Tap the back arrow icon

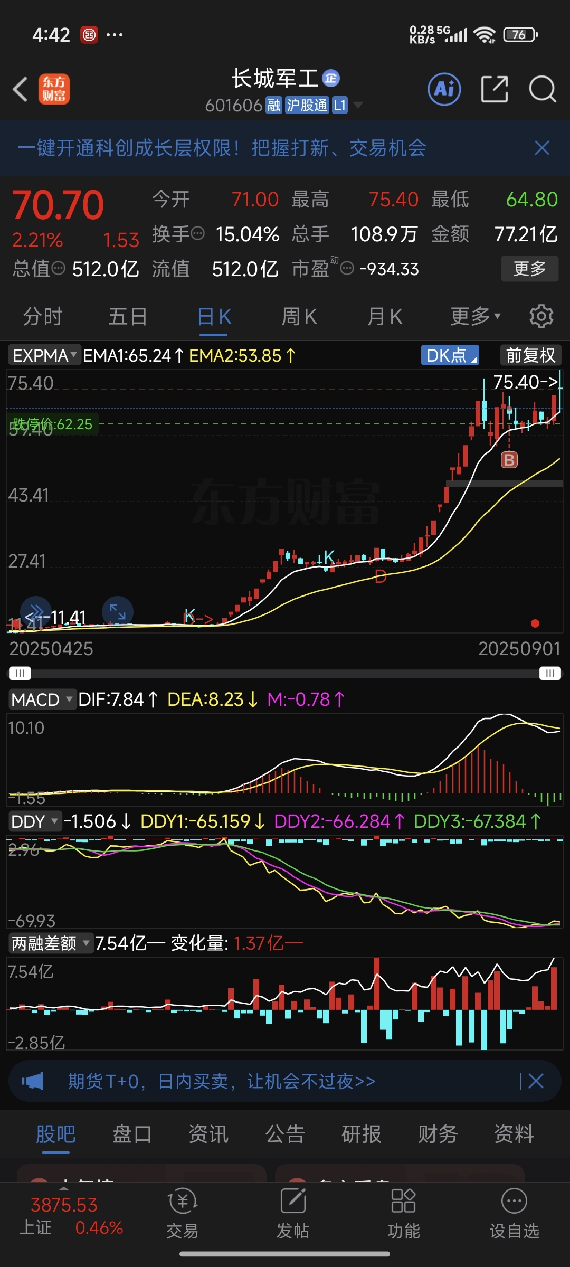coord(20,89)
